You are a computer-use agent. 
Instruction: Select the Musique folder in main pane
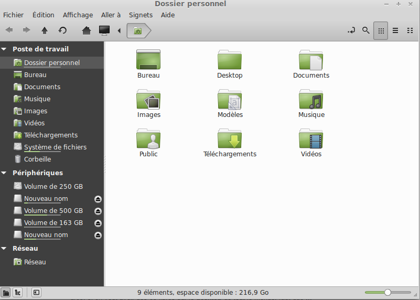pos(311,103)
